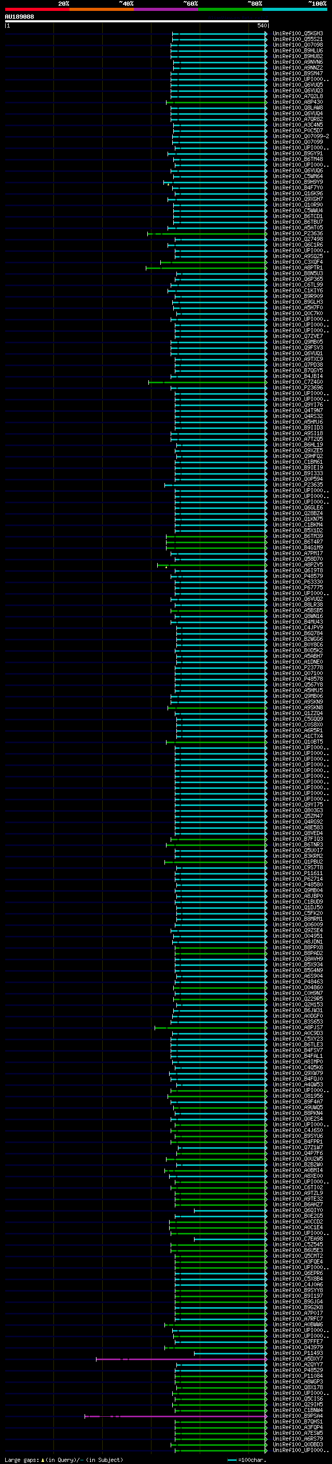The width and height of the screenshot is (332, 1464).
Task: Click the UniRef100_P67775 label
Action: pos(298,588)
